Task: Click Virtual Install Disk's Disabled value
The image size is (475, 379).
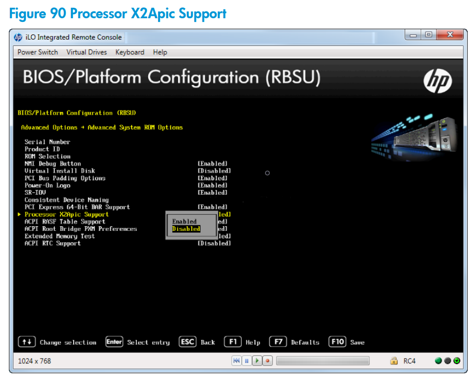Action: tap(214, 170)
